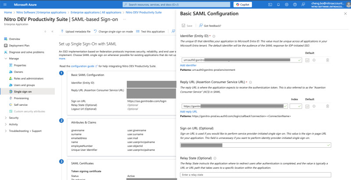The image size is (351, 180).
Task: Show info icon beside reply URL Default checkbox
Action: click(x=314, y=106)
